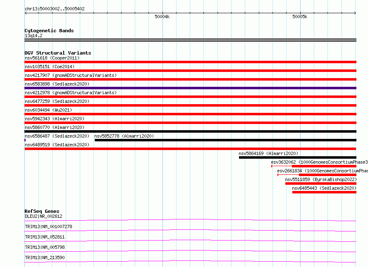Click the red bar under nsv6477259
Image resolution: width=368 pixels, height=267 pixels.
click(190, 105)
